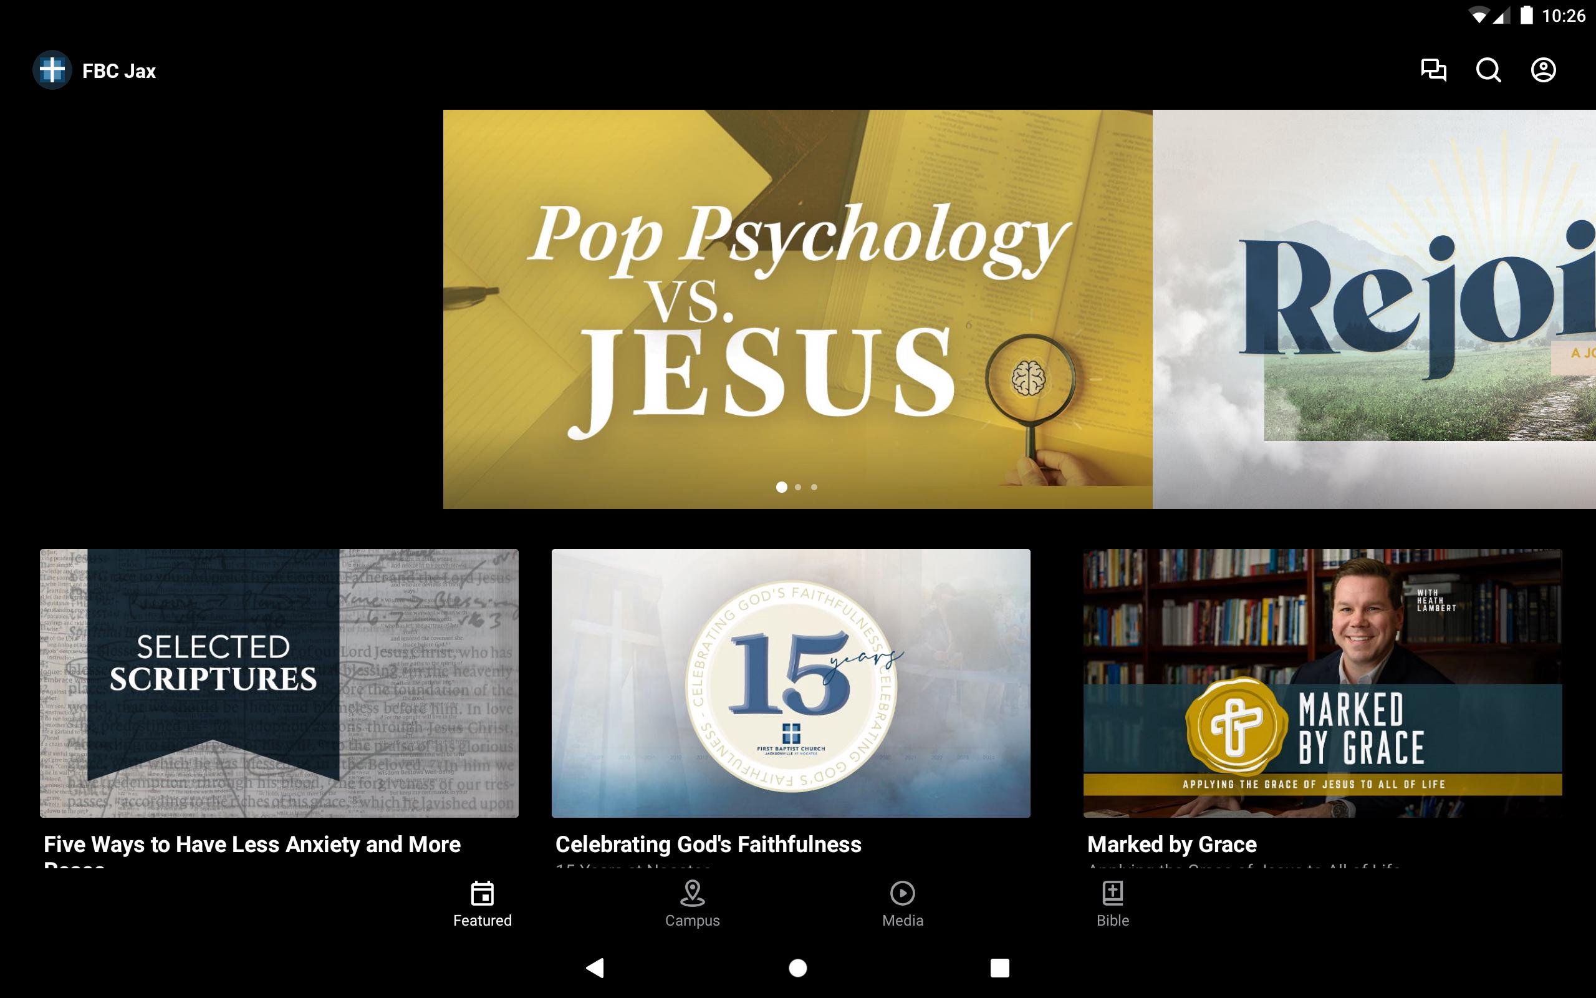Screen dimensions: 1596x998
Task: Tap the Five Ways to Have Less Anxiety title
Action: (x=252, y=844)
